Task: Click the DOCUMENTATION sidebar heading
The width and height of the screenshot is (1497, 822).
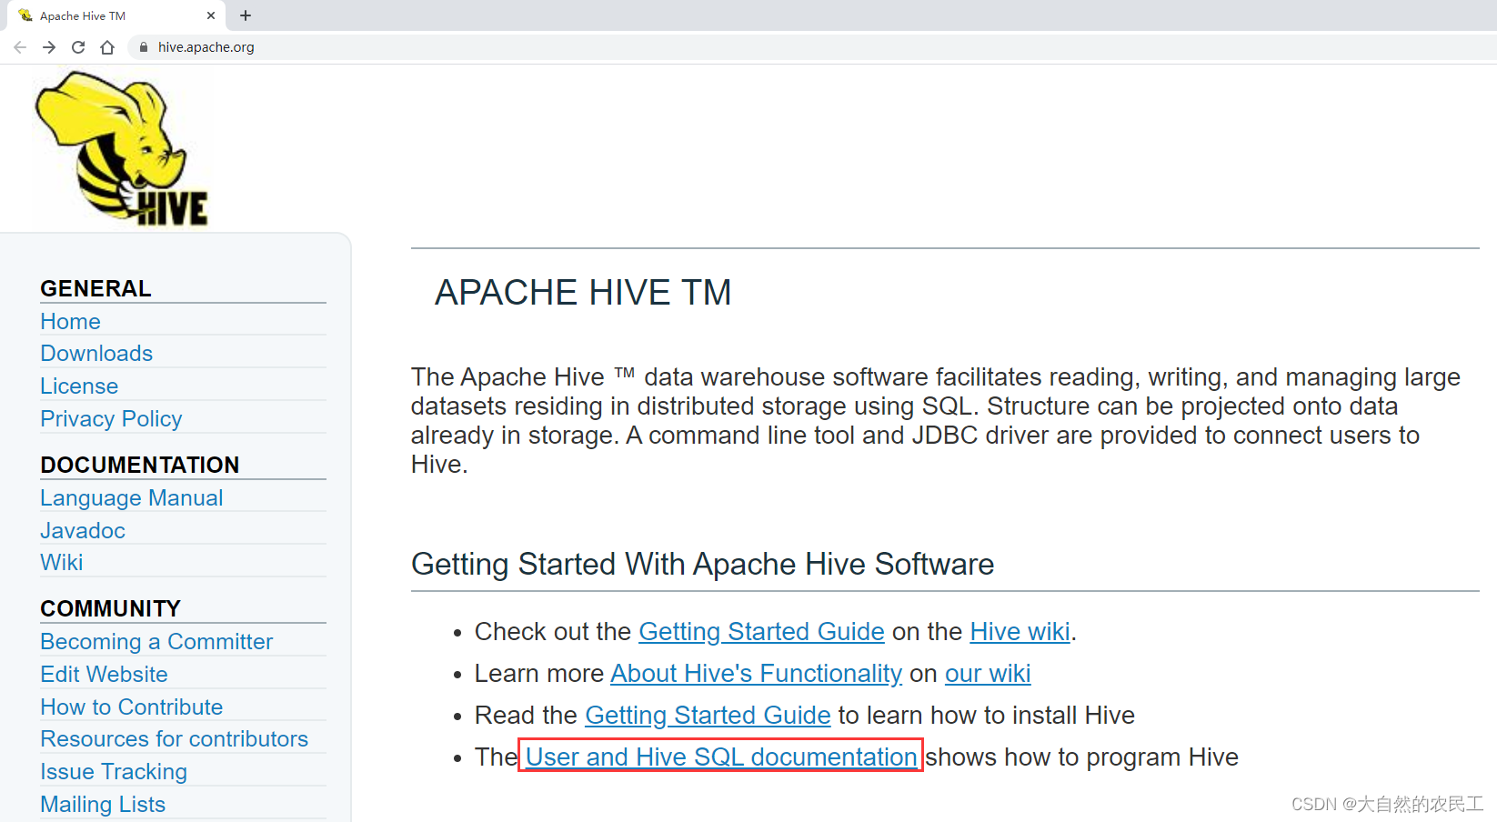Action: [139, 466]
